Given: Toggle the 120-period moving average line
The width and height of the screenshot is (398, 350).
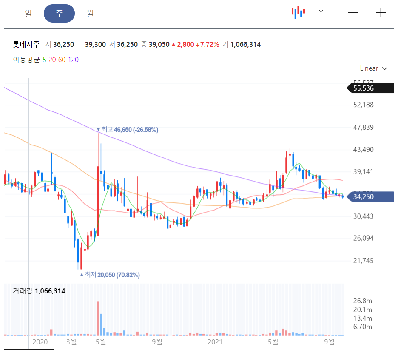Looking at the screenshot, I should (x=73, y=60).
